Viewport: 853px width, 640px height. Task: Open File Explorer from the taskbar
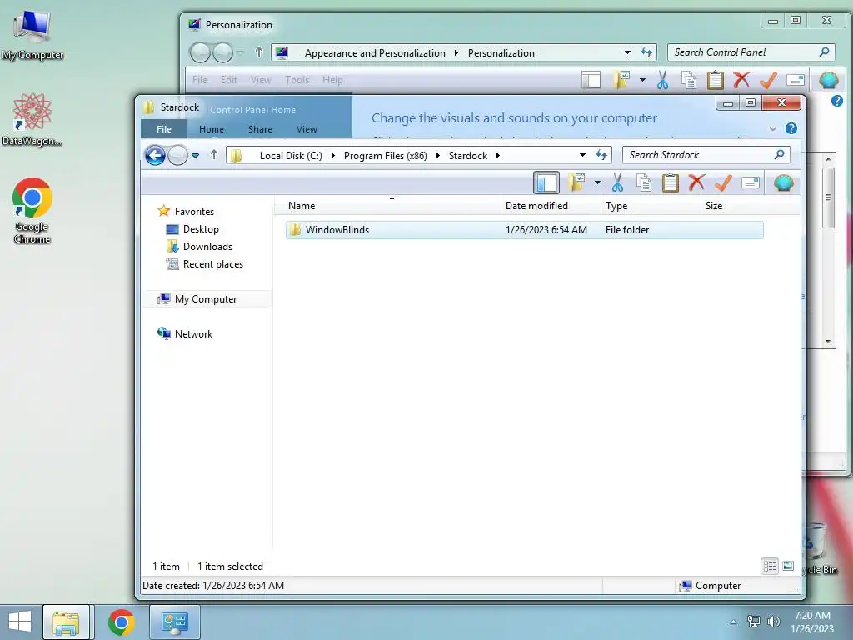pos(66,622)
